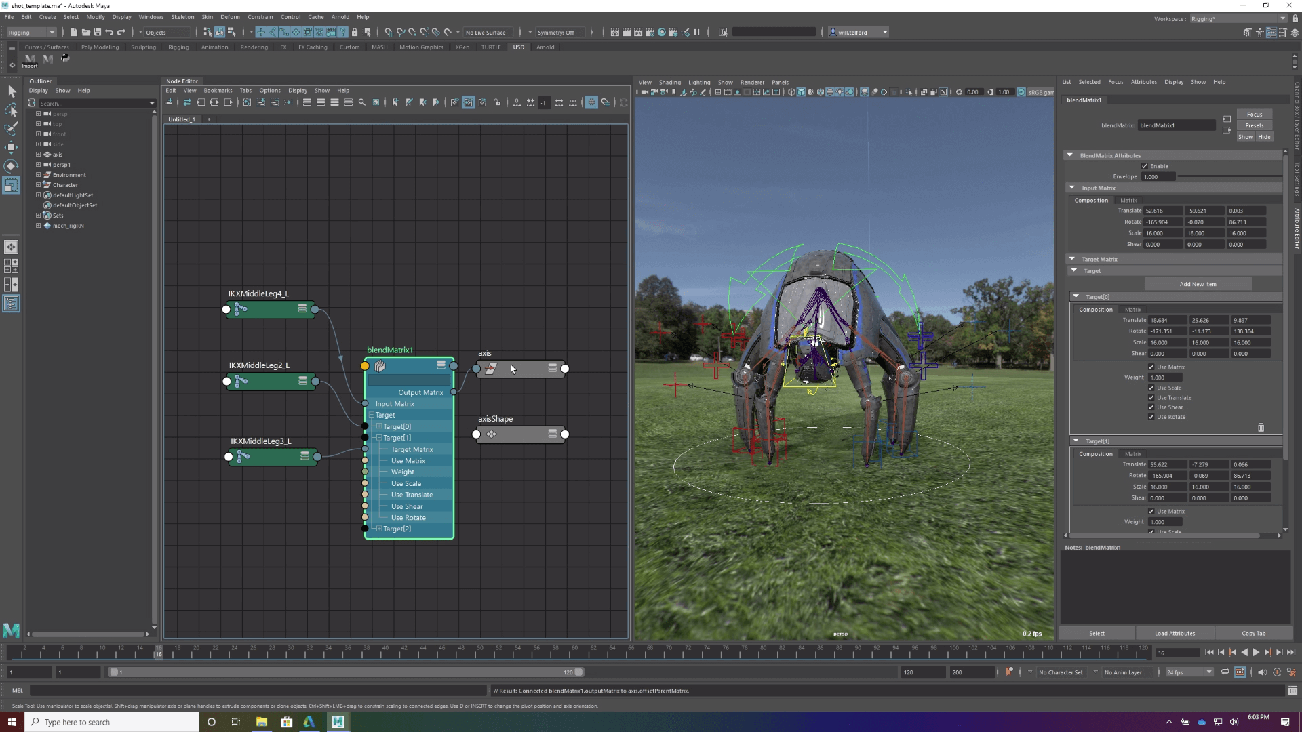Click the Script Editor icon at command line end
The width and height of the screenshot is (1302, 732).
(x=1293, y=691)
